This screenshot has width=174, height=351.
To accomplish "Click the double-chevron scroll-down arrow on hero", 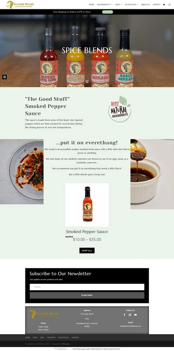I will click(87, 81).
